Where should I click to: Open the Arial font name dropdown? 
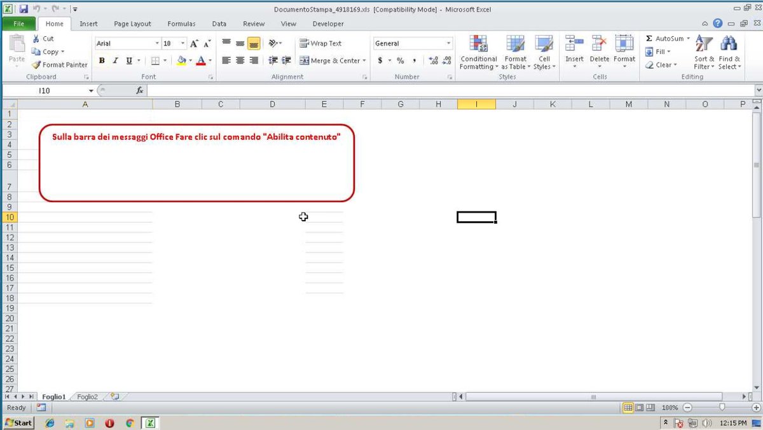click(x=157, y=44)
